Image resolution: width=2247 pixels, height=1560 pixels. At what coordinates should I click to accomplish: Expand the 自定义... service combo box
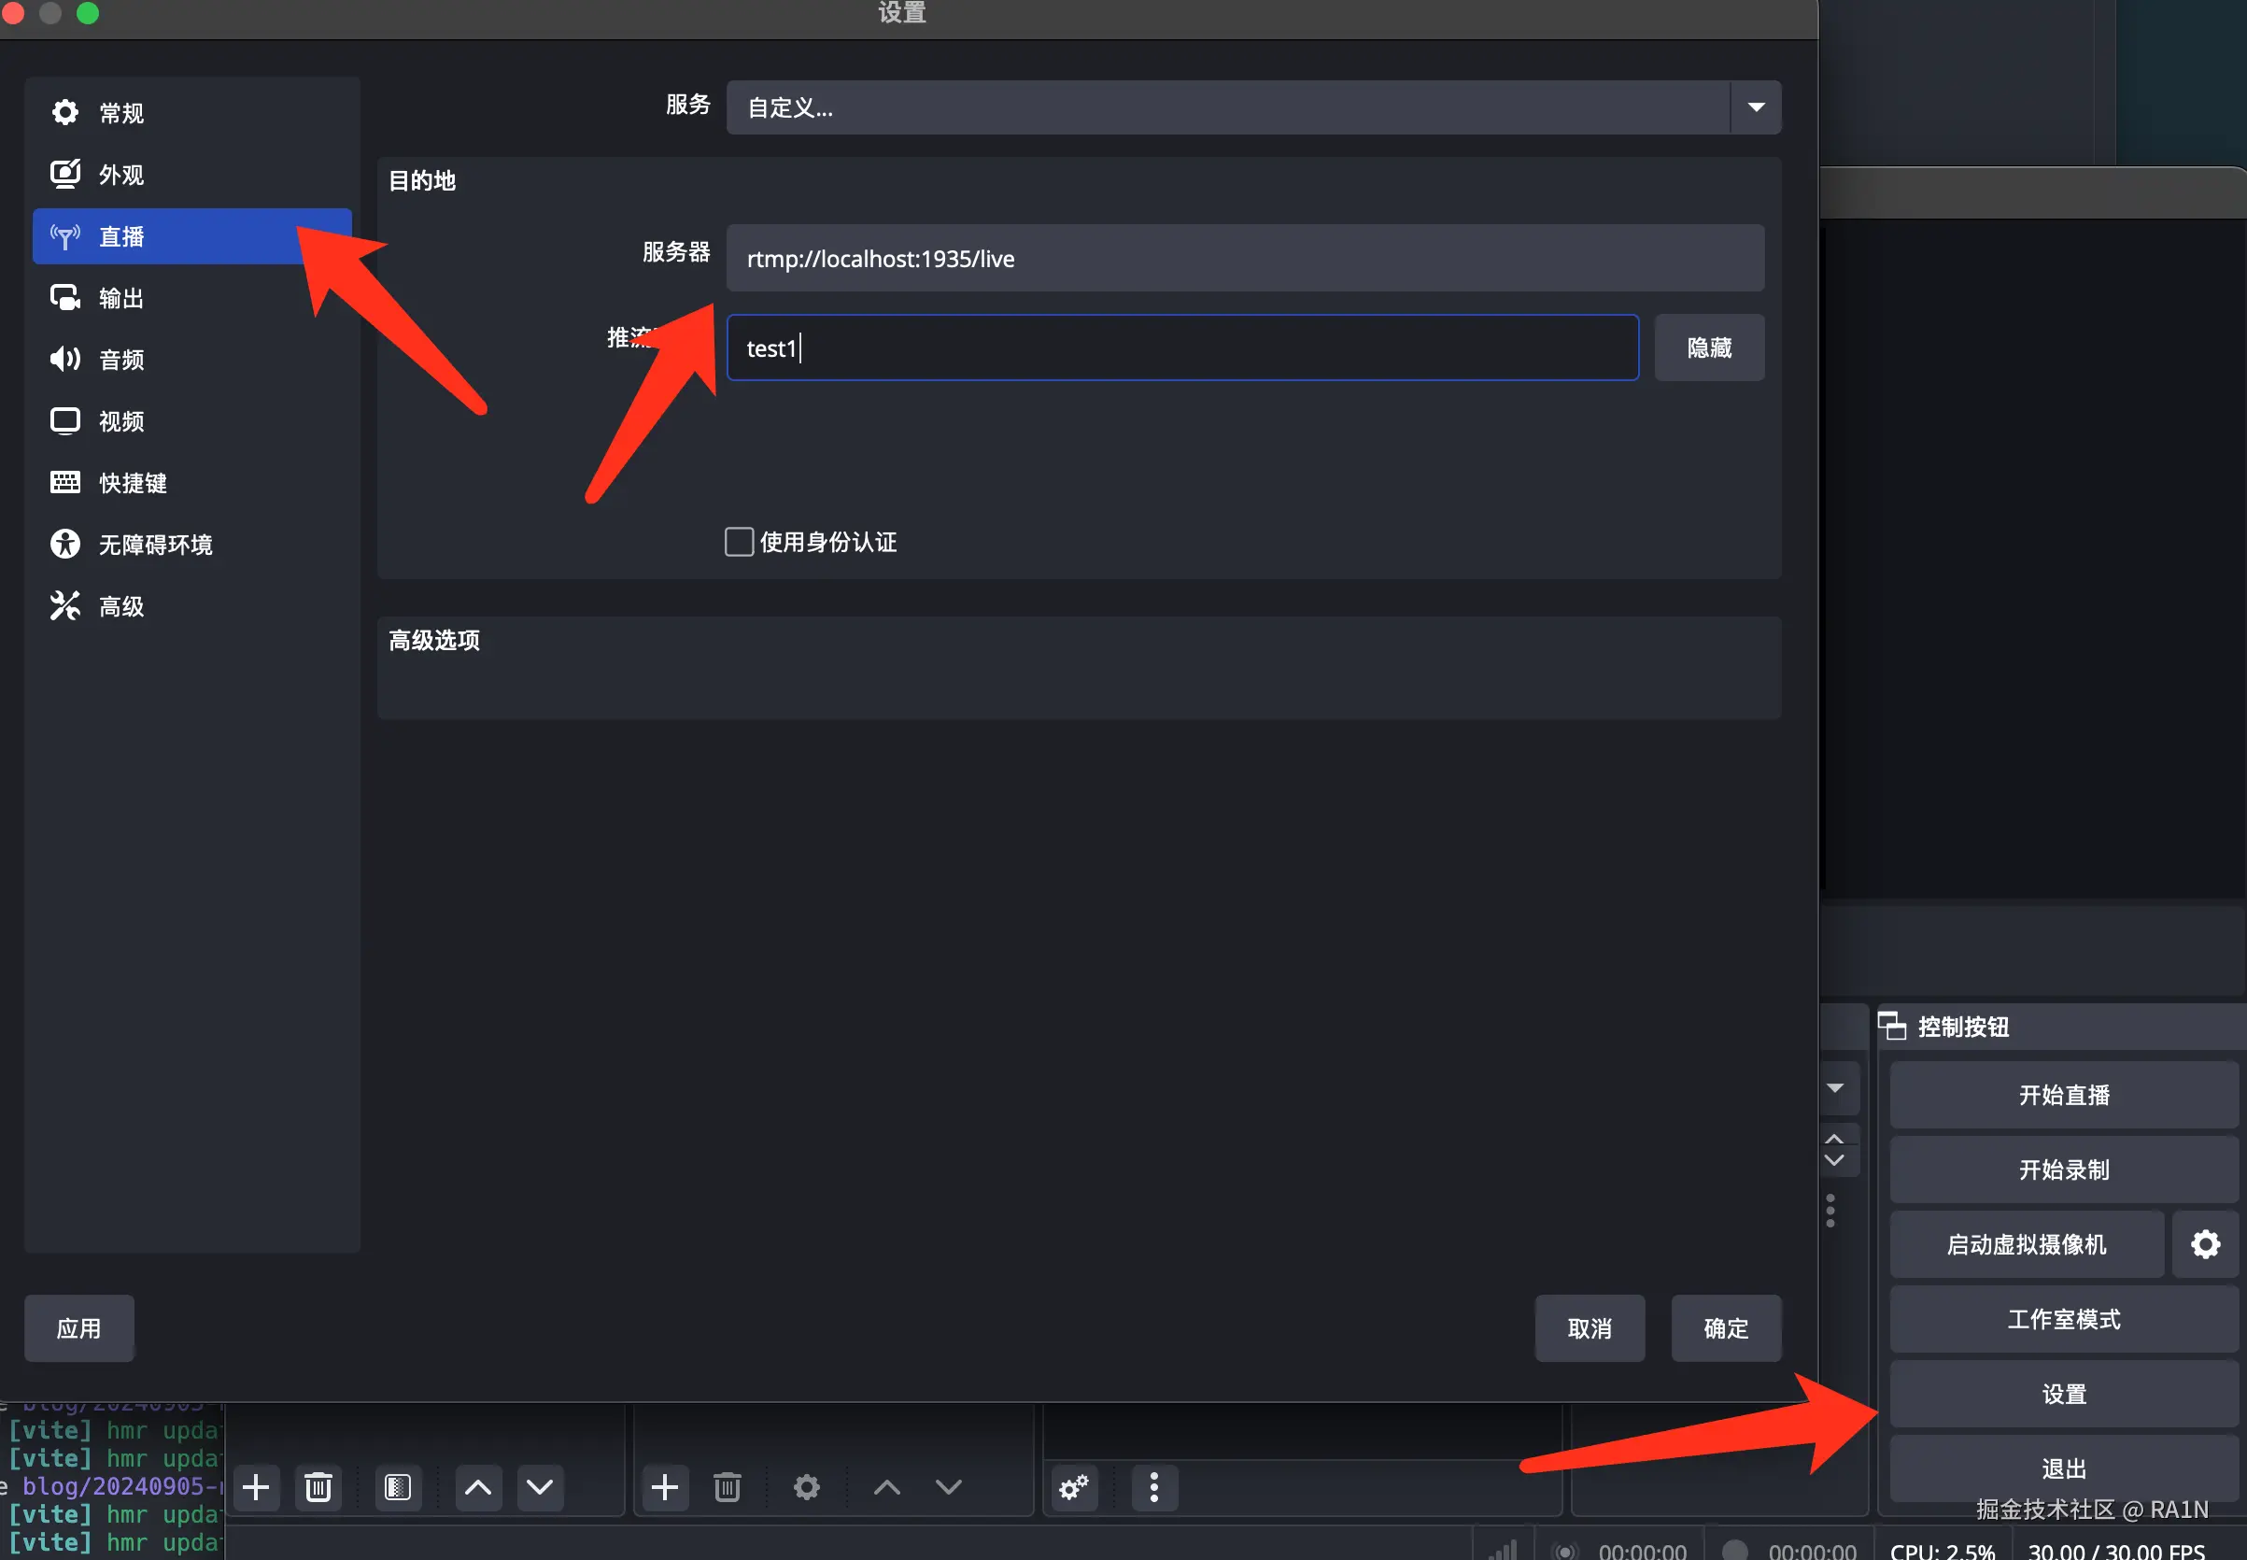[1227, 106]
